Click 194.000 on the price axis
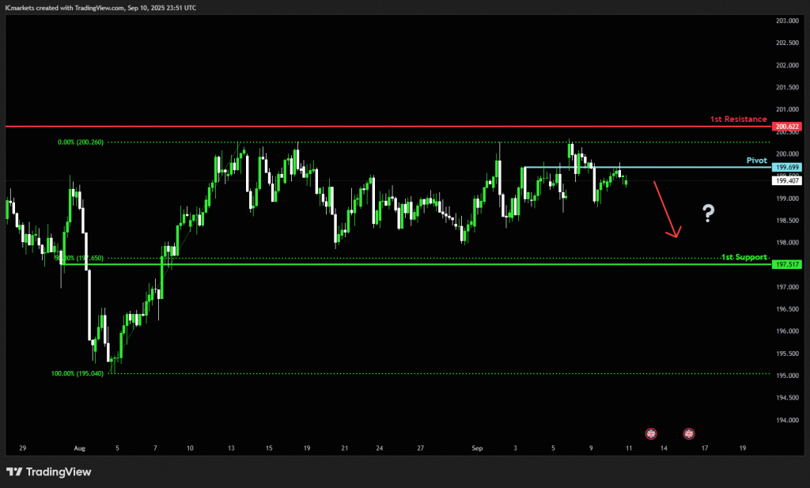810x488 pixels. [787, 420]
